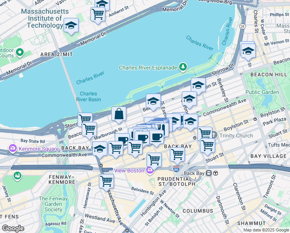
Task: Click the shopping cart marker near Amherst St
Action: 98,16
